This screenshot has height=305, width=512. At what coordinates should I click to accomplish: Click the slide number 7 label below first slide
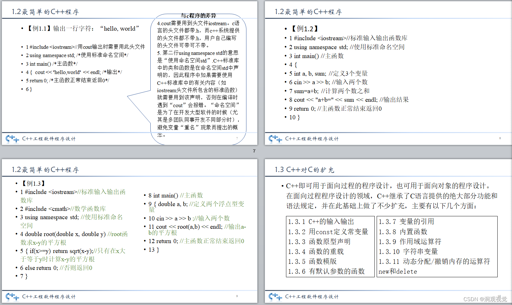254,151
